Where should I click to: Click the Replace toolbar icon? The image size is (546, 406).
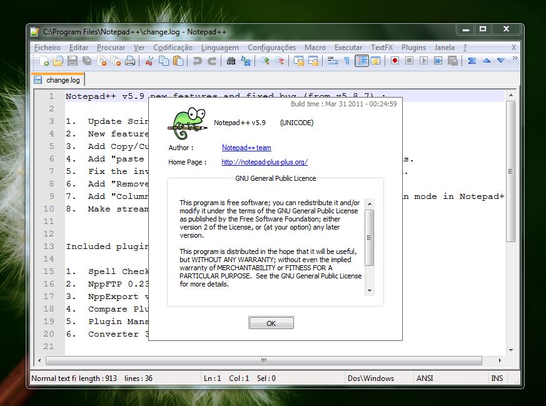(x=246, y=61)
